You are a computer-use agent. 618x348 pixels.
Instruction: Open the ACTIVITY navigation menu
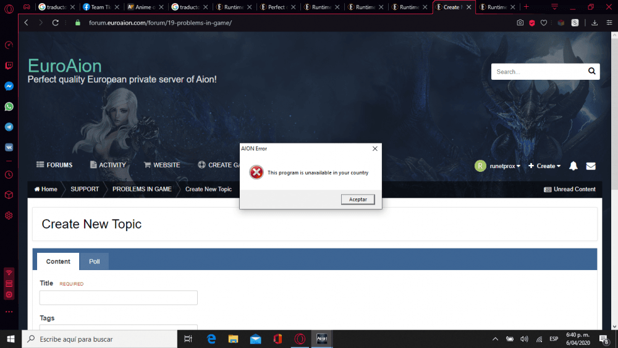[108, 165]
